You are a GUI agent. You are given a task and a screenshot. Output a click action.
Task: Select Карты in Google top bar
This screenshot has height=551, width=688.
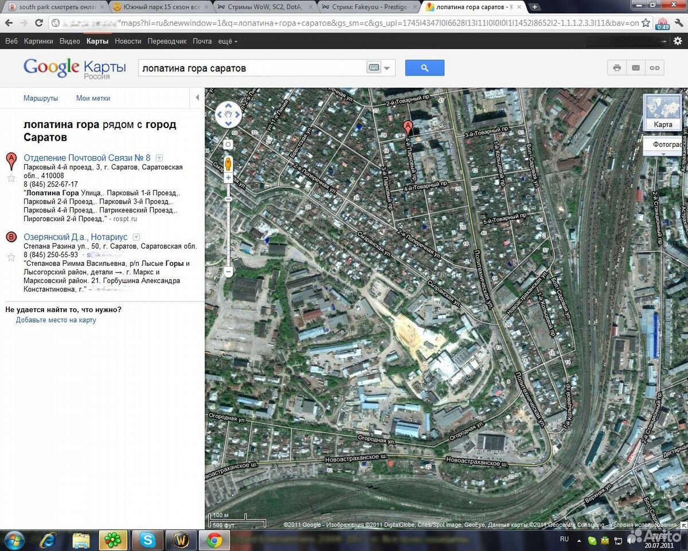pos(97,41)
